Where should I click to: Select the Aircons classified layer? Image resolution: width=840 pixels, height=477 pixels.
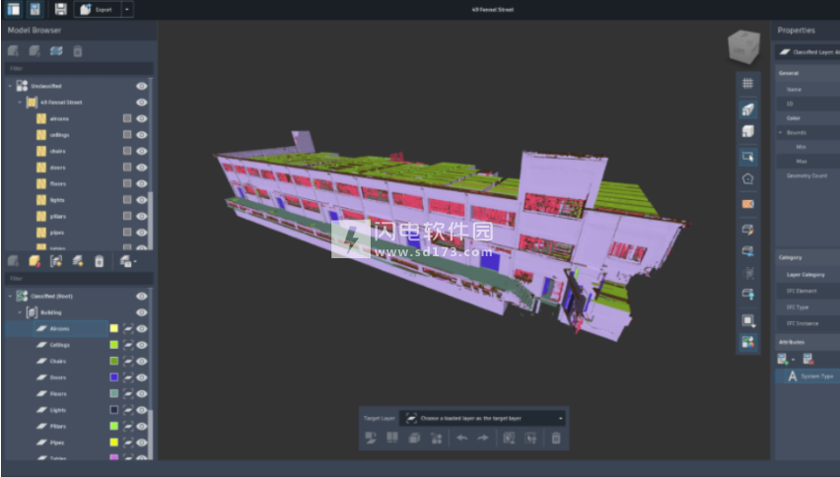pos(59,328)
